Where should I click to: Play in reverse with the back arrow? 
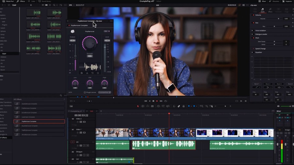pos(150,101)
